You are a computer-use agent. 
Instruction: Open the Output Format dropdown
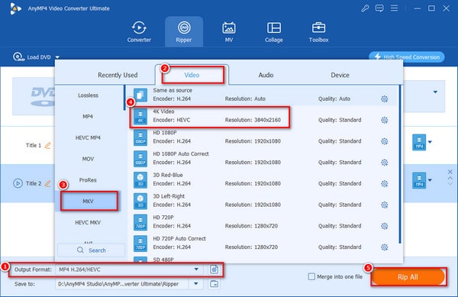(196, 270)
